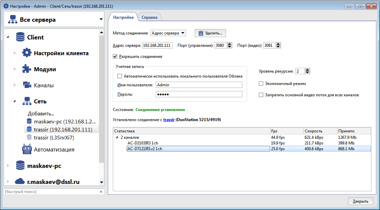The image size is (380, 210).
Task: Select the Настройка tab
Action: point(123,17)
